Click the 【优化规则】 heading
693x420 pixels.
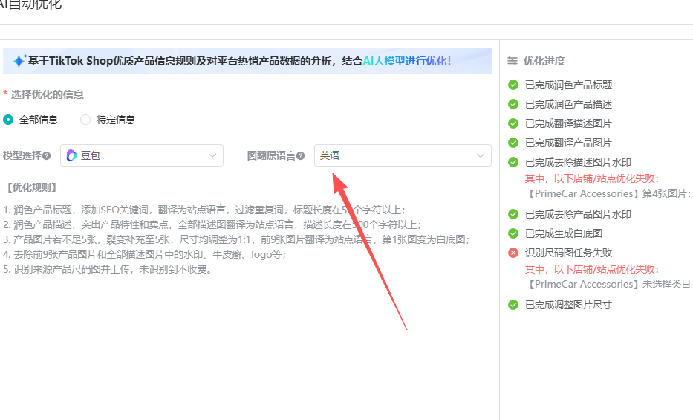click(x=31, y=187)
